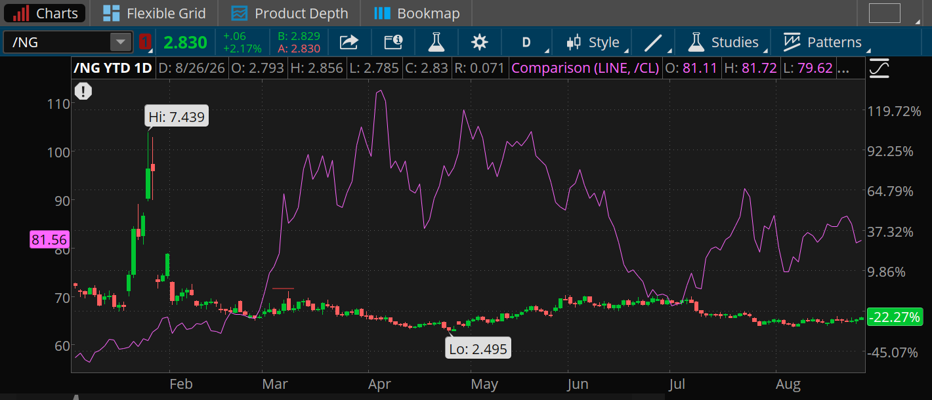
Task: Open the Charts tab
Action: point(45,13)
